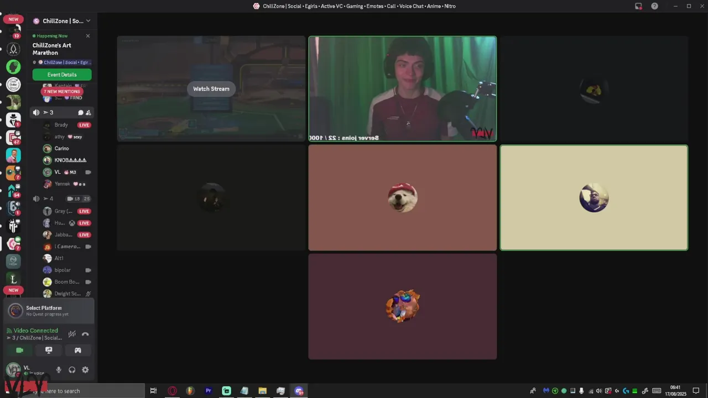Click Video Connected status text
The image size is (708, 398).
click(36, 331)
